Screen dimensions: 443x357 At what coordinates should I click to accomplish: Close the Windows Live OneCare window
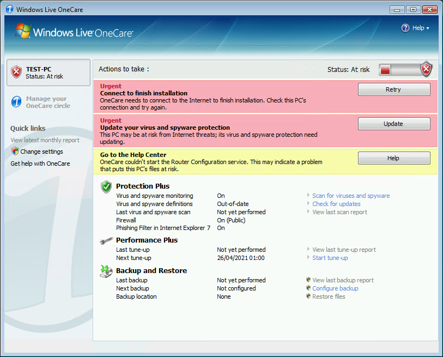pos(429,10)
